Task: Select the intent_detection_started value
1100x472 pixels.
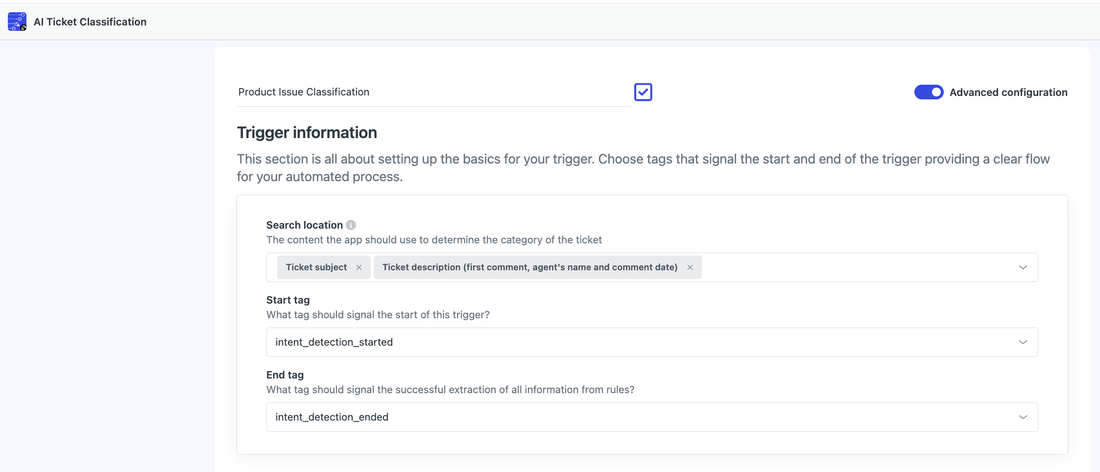Action: 334,342
